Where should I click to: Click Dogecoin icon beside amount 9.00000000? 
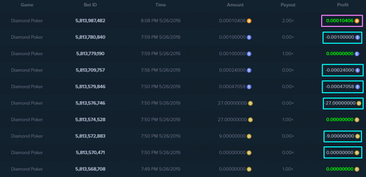tap(249, 136)
